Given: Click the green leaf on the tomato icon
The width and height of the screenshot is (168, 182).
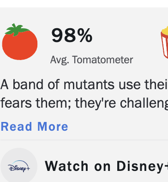Looking at the screenshot, I should pyautogui.click(x=16, y=30).
